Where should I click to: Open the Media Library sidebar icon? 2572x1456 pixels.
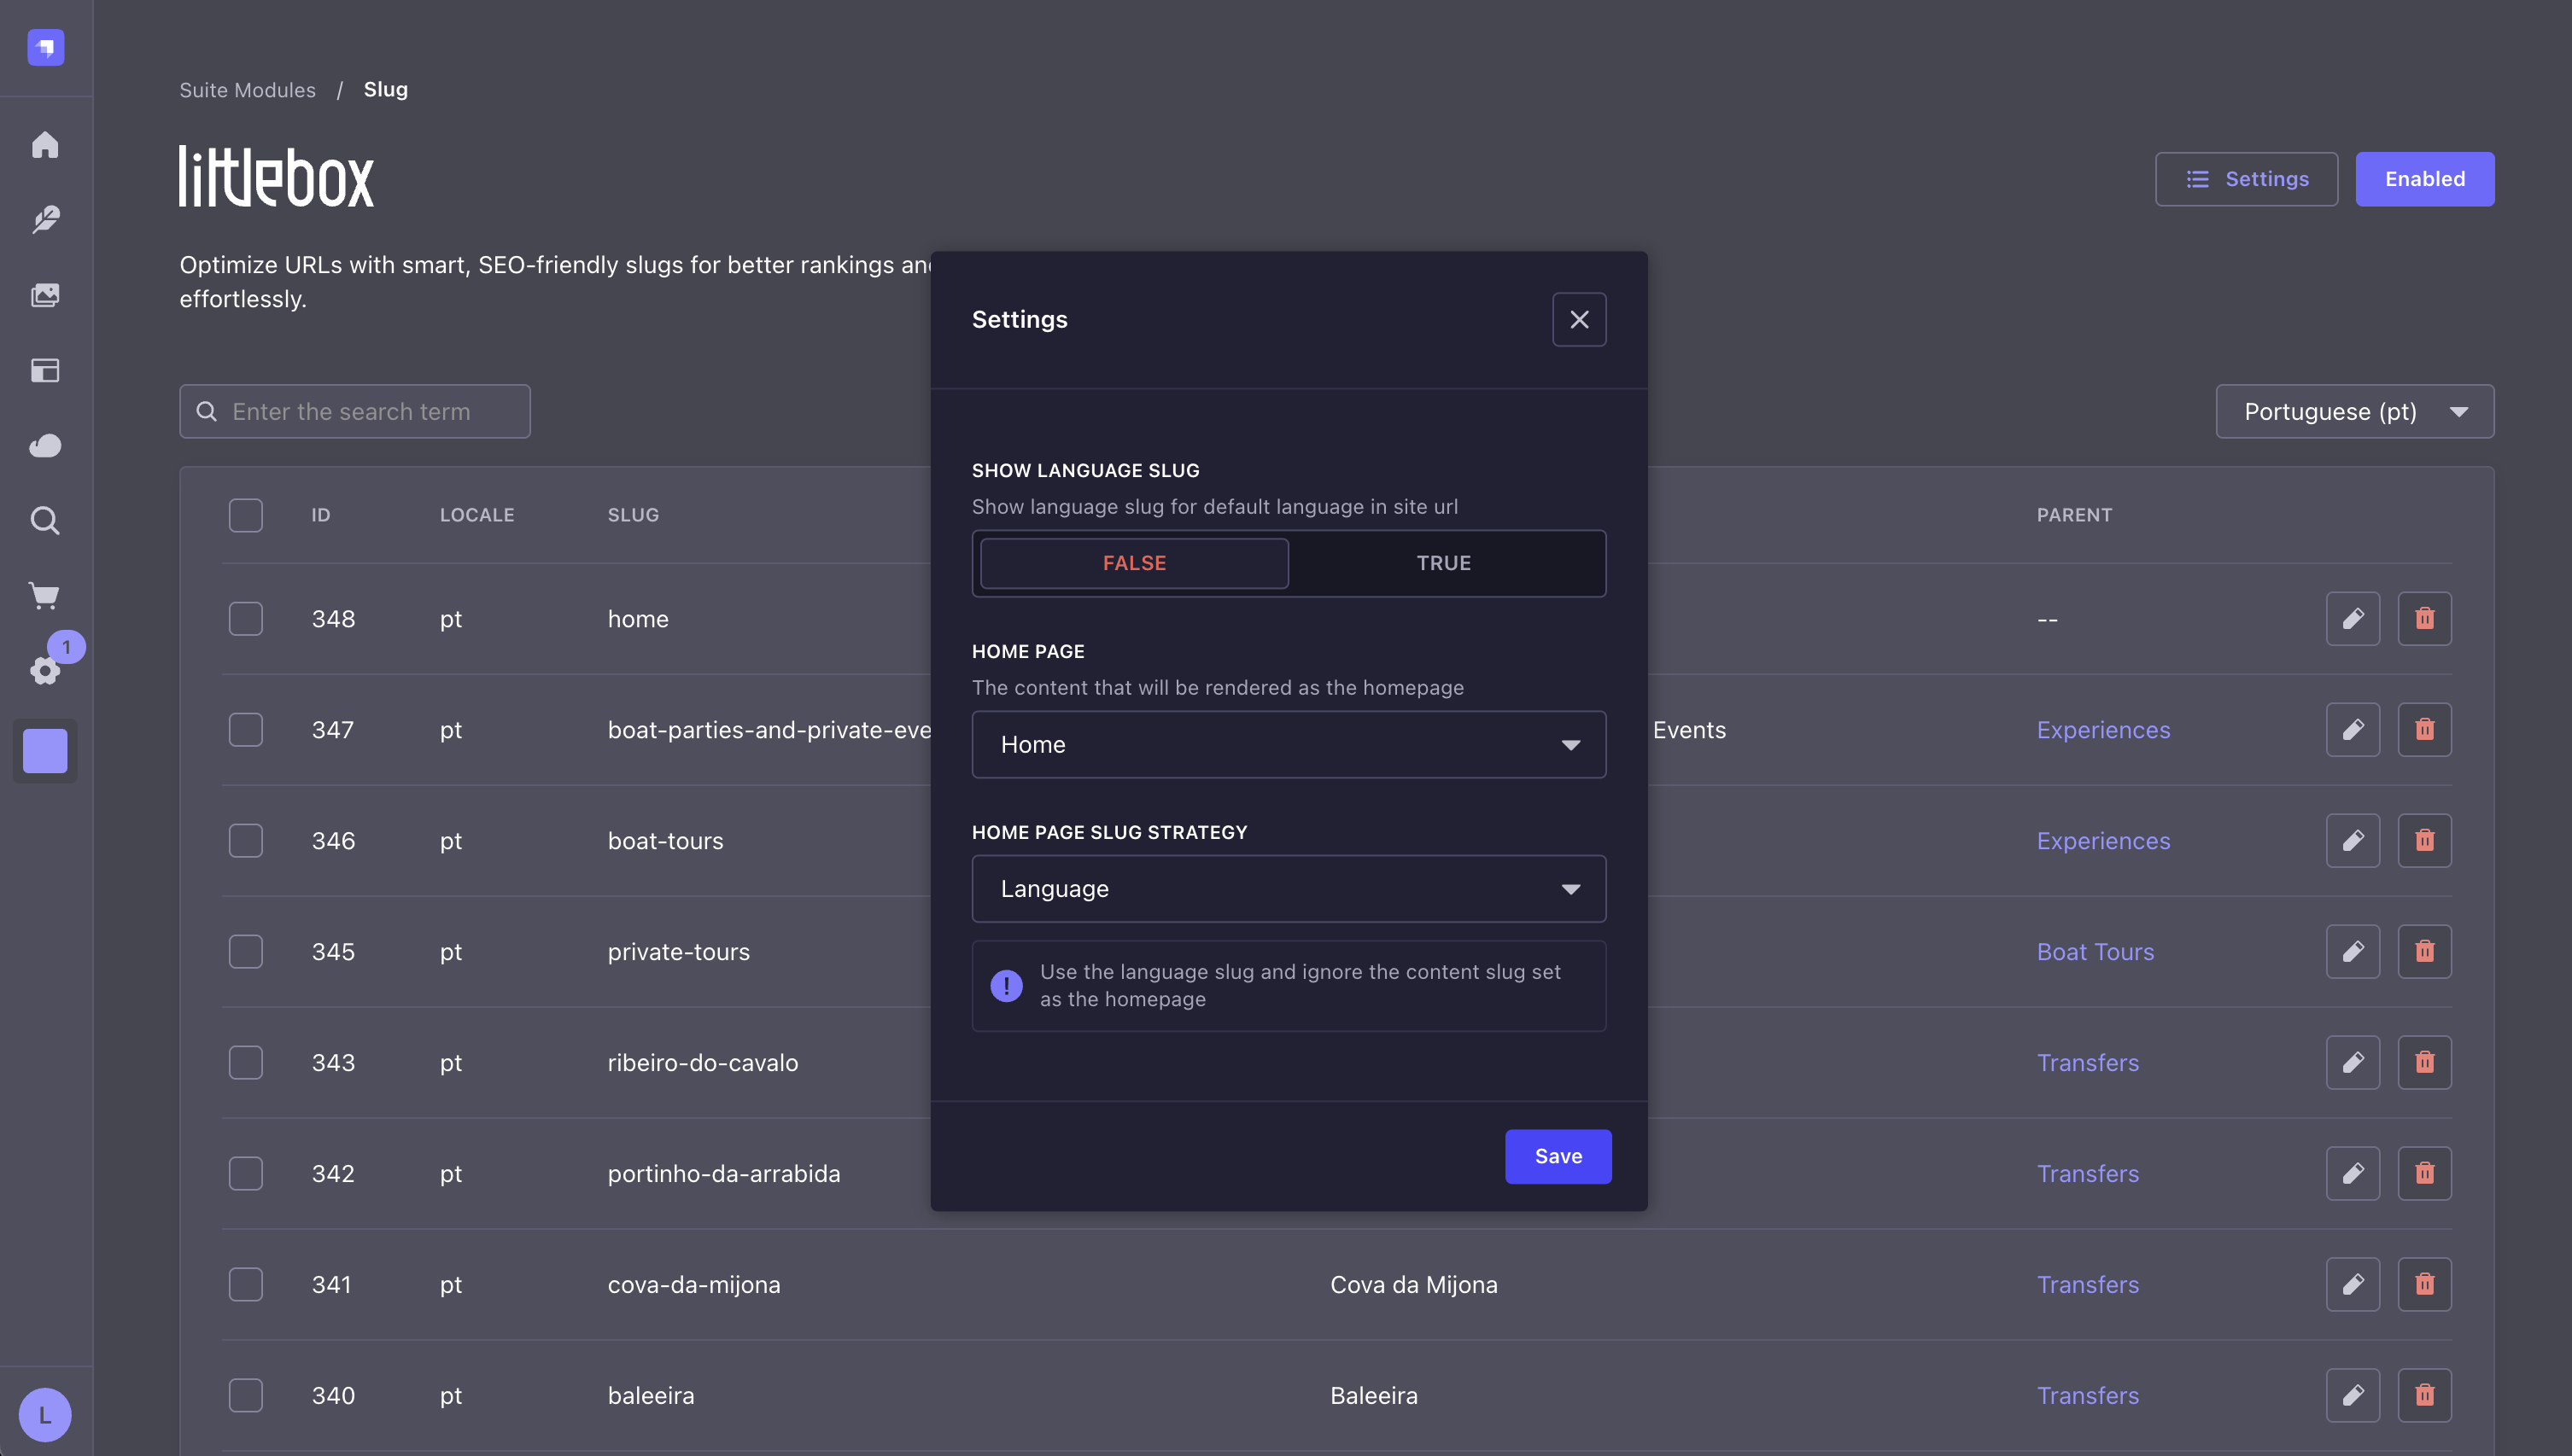click(45, 295)
